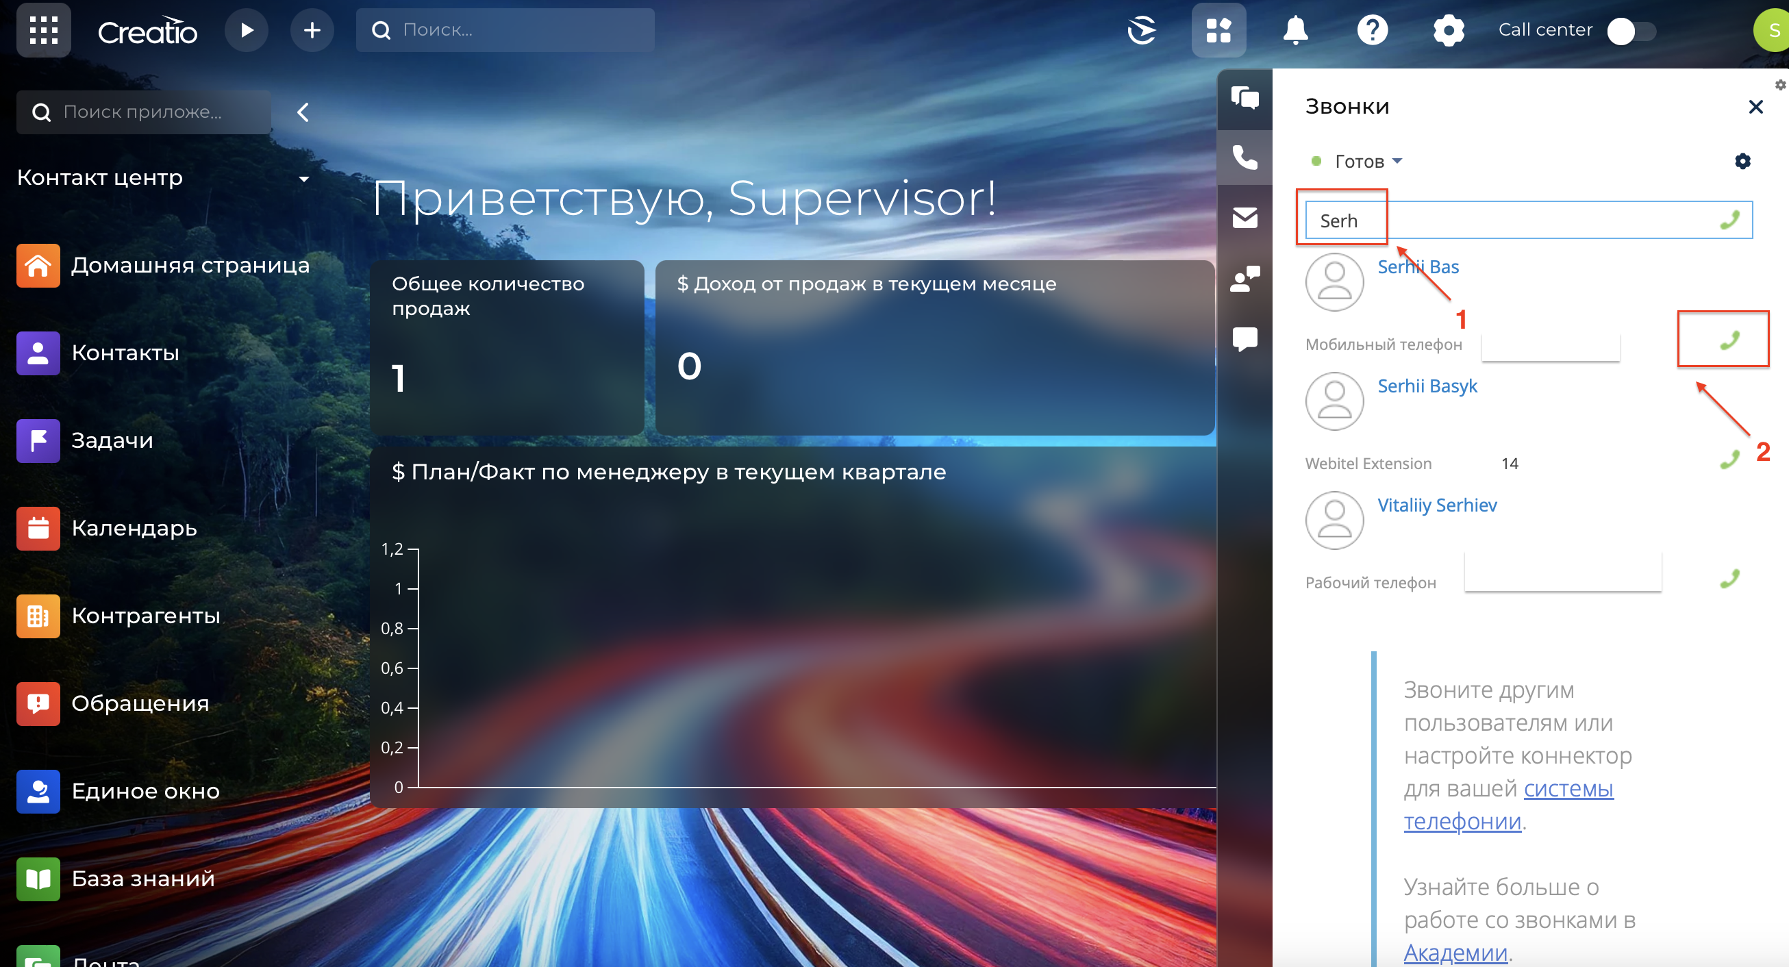Click the Домашняя страница house icon
This screenshot has width=1789, height=967.
[38, 265]
